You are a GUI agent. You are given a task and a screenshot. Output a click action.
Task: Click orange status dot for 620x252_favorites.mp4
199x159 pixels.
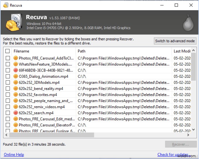tap(16, 95)
